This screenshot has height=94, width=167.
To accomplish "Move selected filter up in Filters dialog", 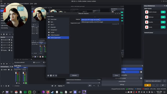I will click(53, 75).
